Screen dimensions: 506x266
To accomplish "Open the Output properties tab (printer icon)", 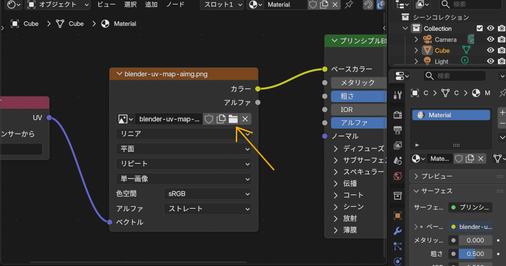I will [398, 130].
